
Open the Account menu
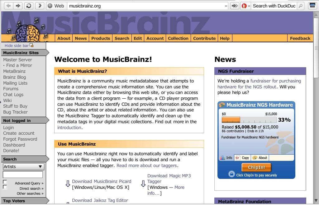click(x=155, y=38)
